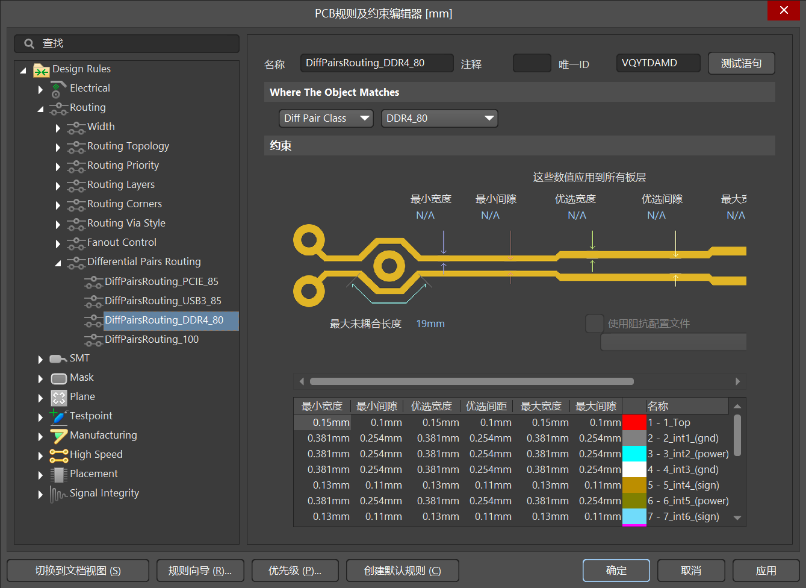Click the Manufacturing category icon
Image resolution: width=806 pixels, height=588 pixels.
pos(58,436)
